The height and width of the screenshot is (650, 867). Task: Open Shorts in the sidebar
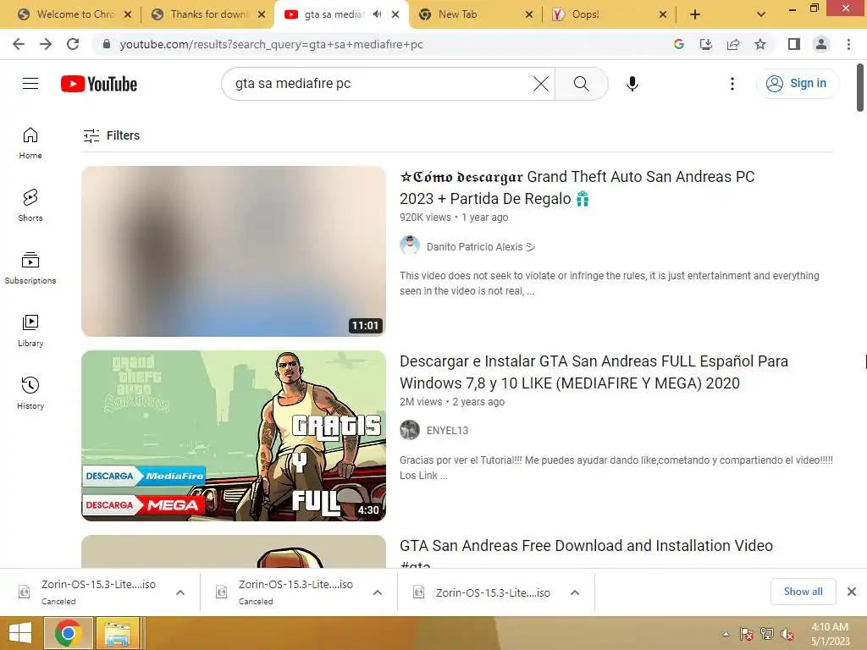pos(30,206)
